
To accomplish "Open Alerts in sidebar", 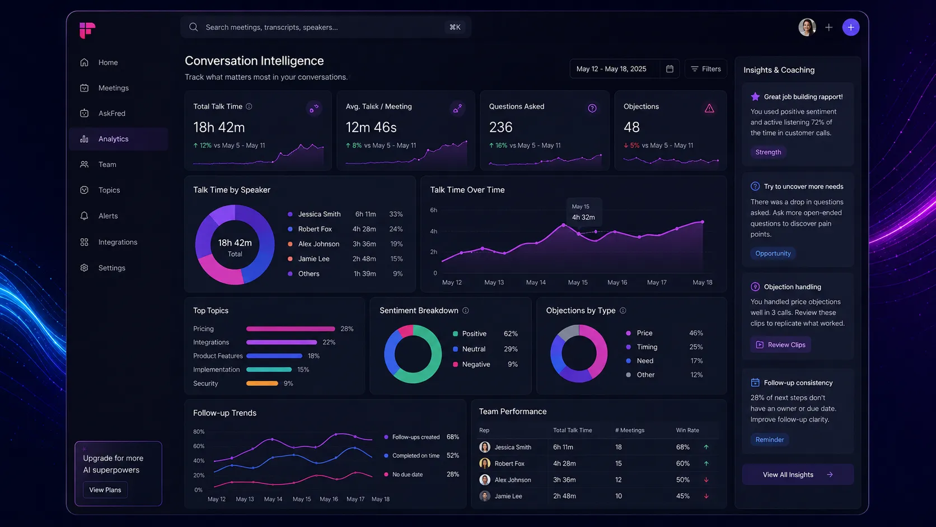I will pos(119,216).
